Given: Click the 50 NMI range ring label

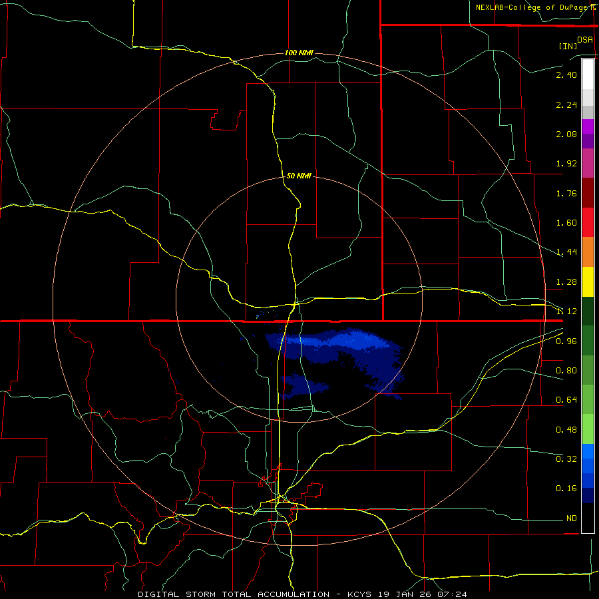Looking at the screenshot, I should [x=299, y=176].
